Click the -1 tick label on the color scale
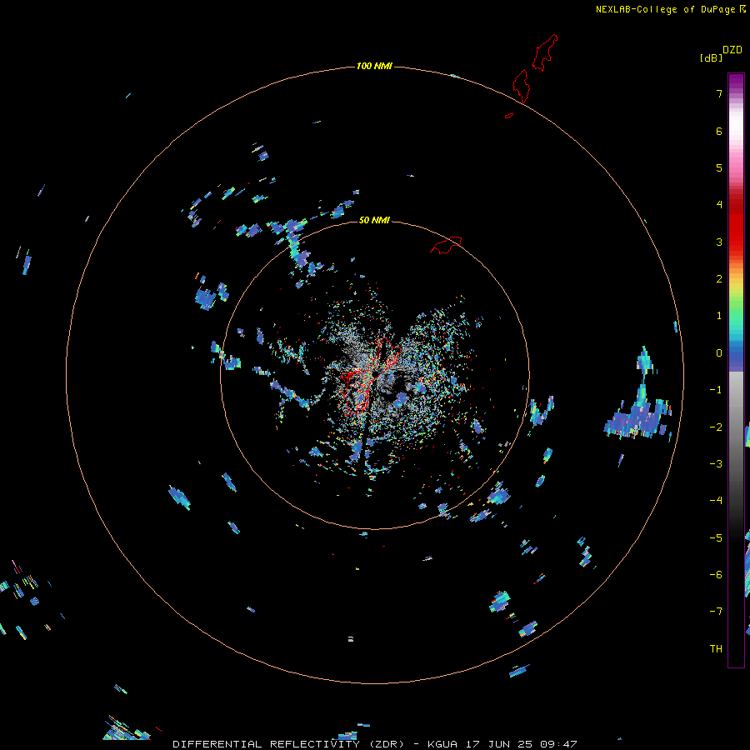Viewport: 750px width, 750px height. [716, 390]
